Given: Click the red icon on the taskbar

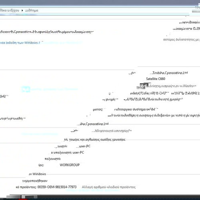Looking at the screenshot, I should click(x=23, y=199).
